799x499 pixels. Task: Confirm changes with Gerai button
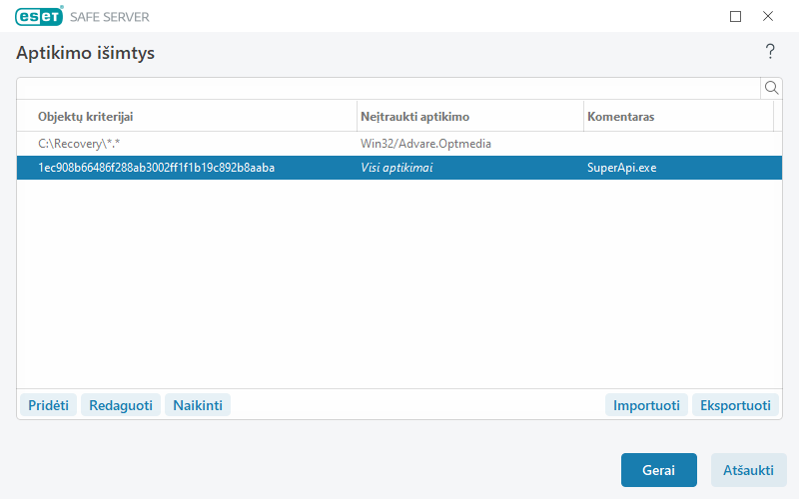point(658,470)
